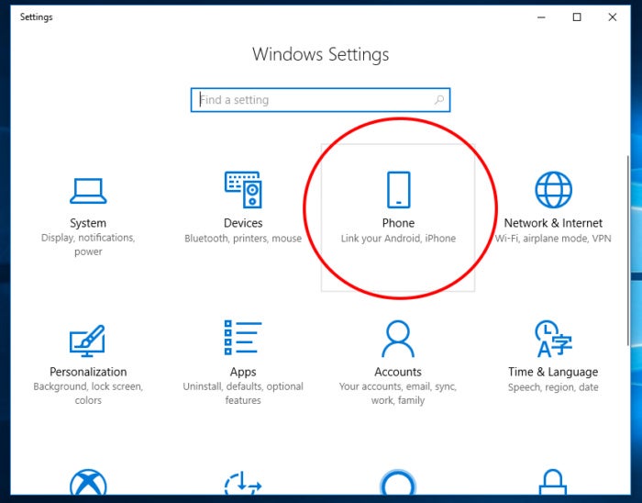Click 'Bluetooth, printers, mouse' description
Image resolution: width=642 pixels, height=503 pixels.
(x=243, y=239)
